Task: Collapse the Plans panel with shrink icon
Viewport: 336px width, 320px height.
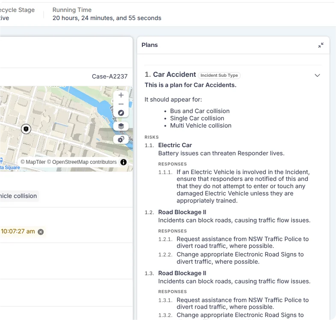Action: [x=321, y=45]
